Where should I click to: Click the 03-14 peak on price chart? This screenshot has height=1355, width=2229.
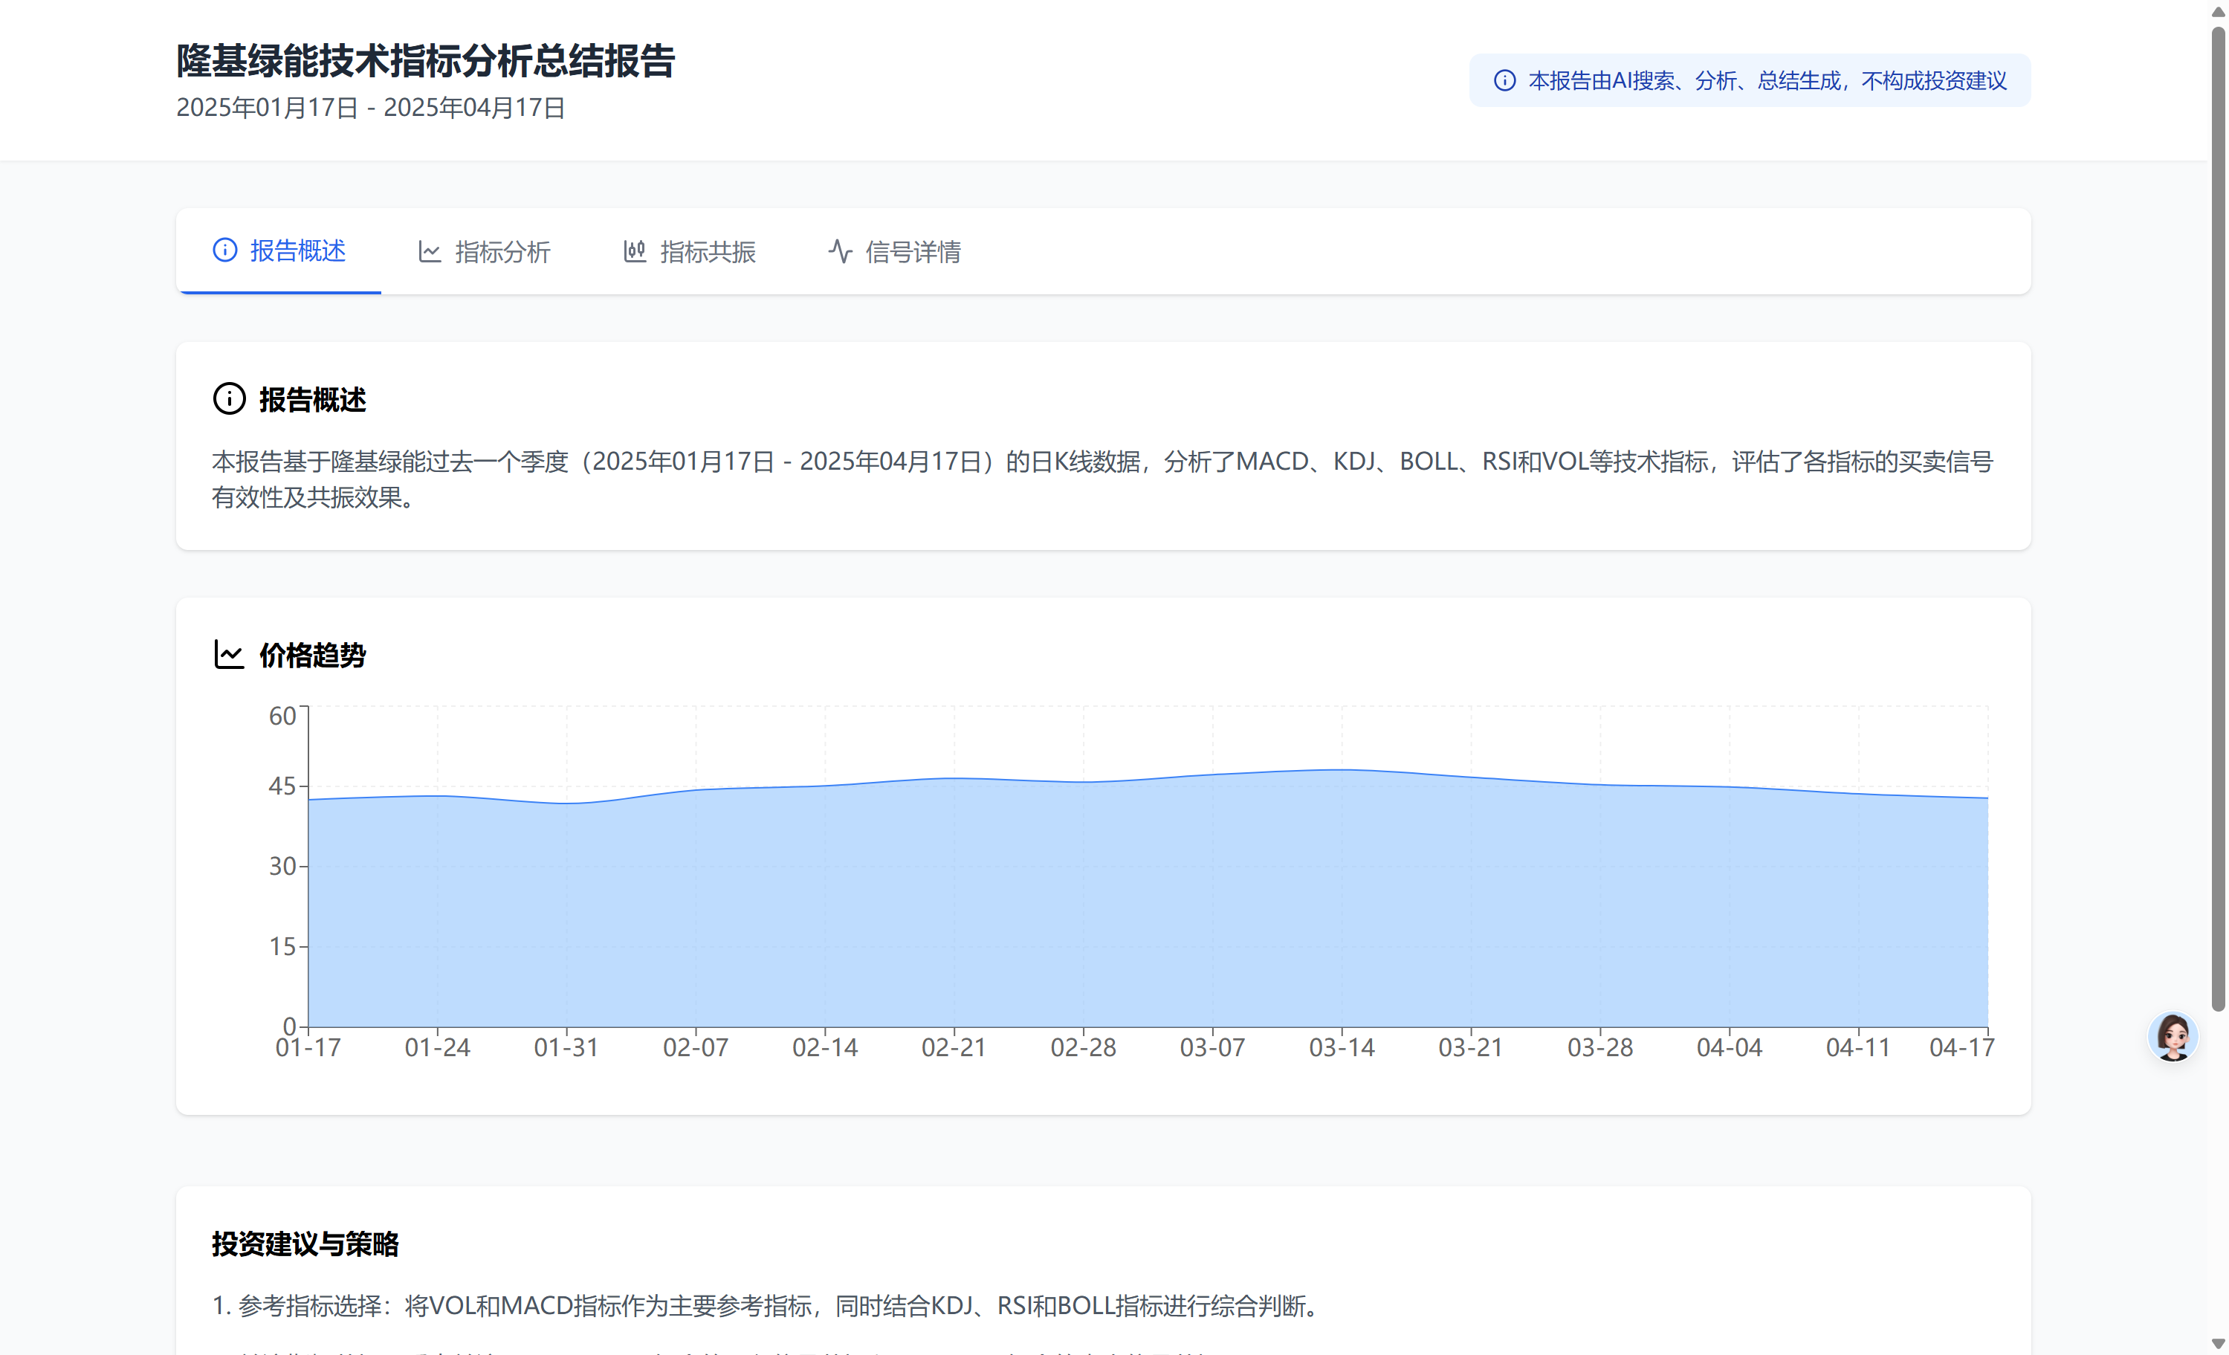(x=1342, y=770)
